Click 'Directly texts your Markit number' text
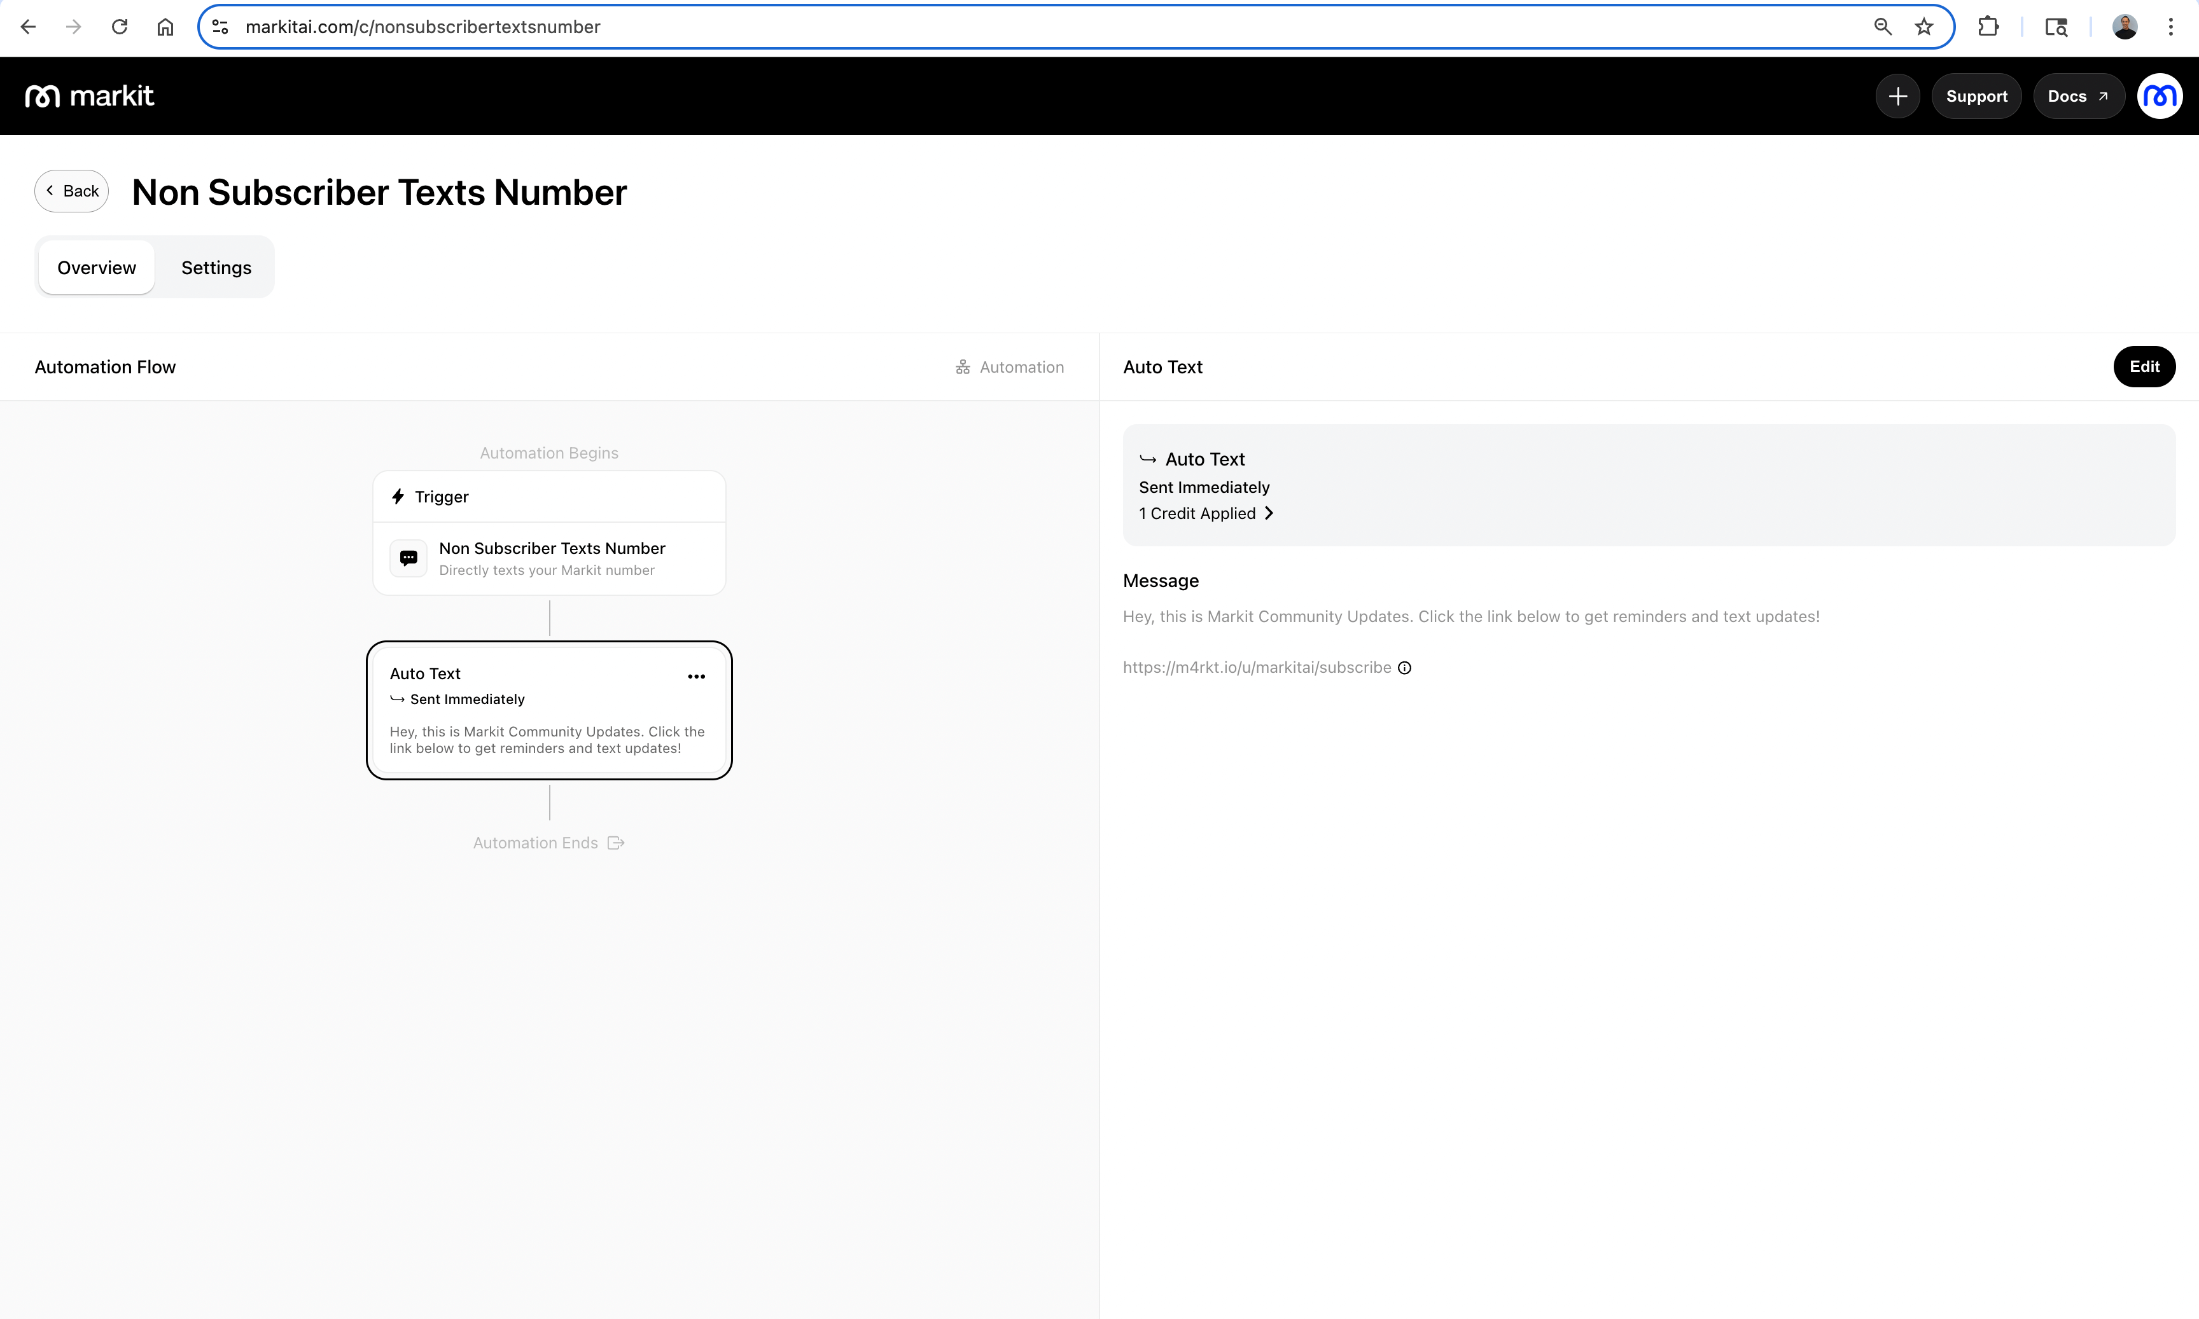Viewport: 2199px width, 1319px height. click(547, 570)
